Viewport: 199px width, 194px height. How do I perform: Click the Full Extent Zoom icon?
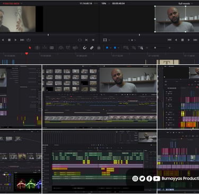pyautogui.click(x=126, y=48)
